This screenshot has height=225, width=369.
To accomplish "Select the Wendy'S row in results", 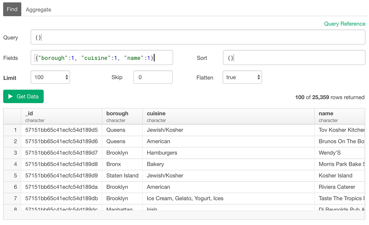I will click(x=184, y=153).
